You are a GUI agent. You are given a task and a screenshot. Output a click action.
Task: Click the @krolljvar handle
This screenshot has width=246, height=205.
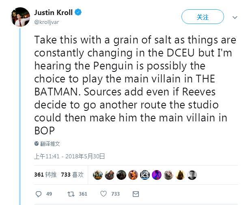46,22
